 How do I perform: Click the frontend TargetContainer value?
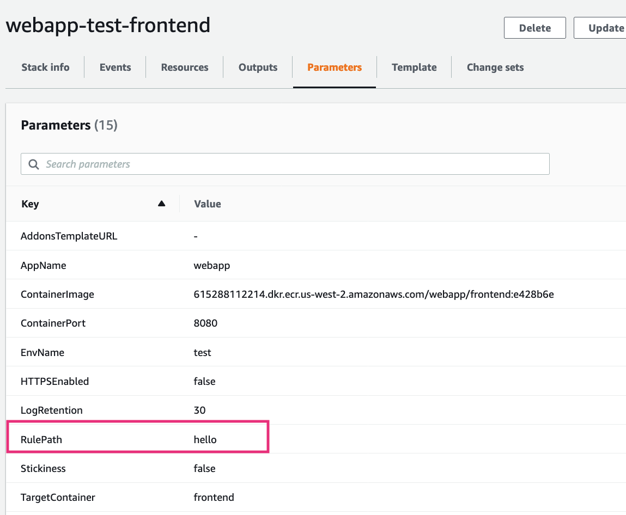214,498
